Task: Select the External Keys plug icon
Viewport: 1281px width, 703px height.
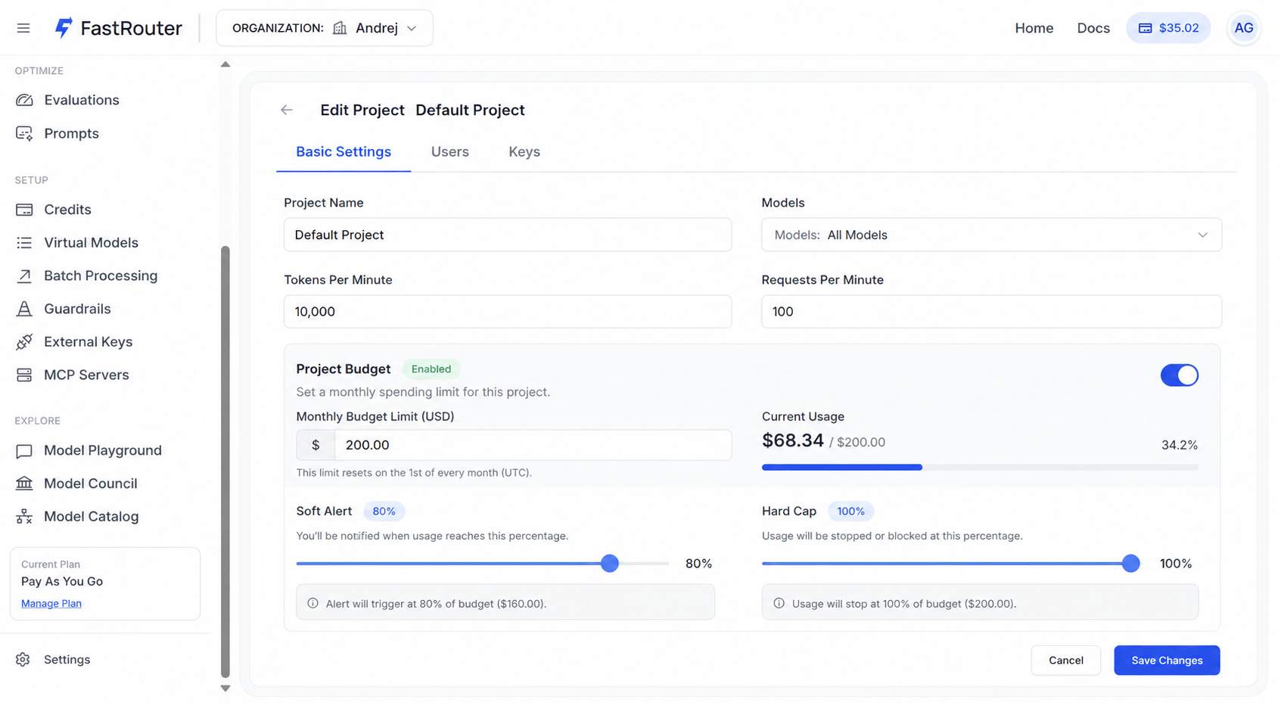Action: (x=24, y=342)
